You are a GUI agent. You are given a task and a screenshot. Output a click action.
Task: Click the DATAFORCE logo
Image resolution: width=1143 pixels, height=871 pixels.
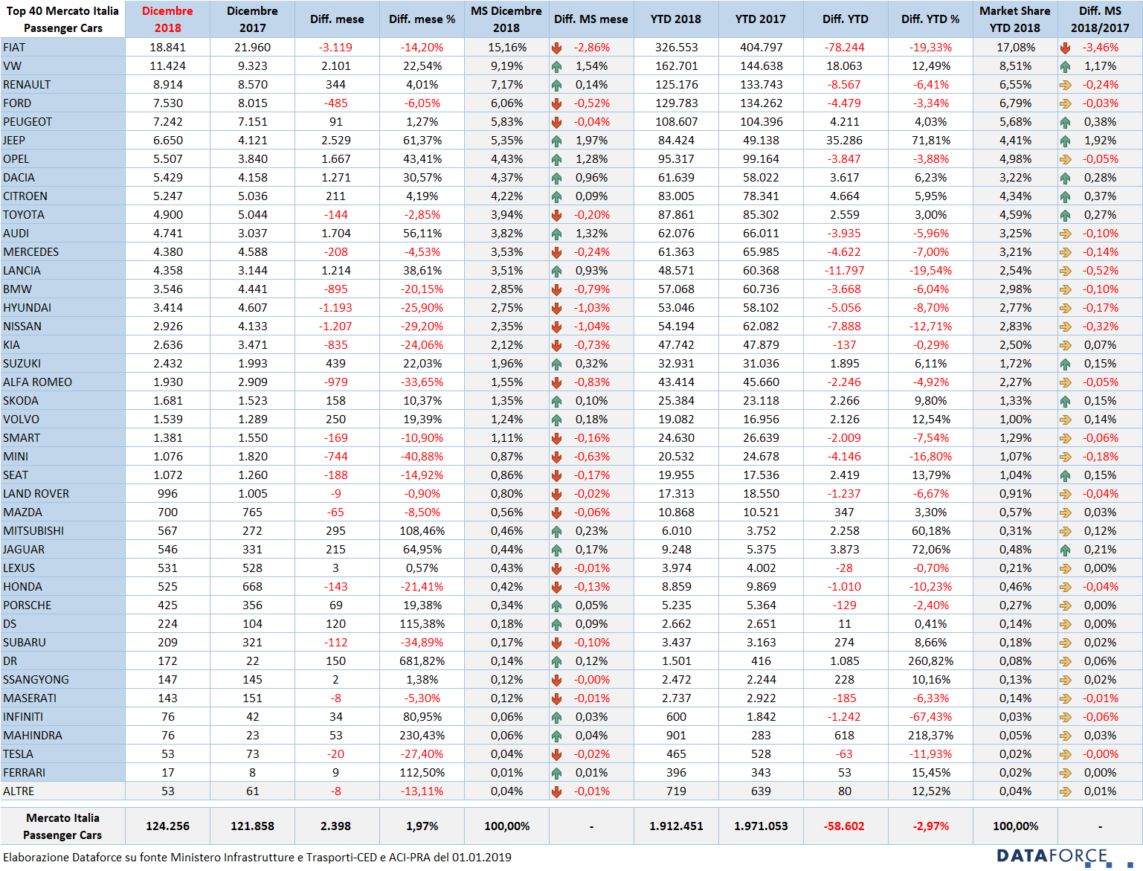point(1065,857)
